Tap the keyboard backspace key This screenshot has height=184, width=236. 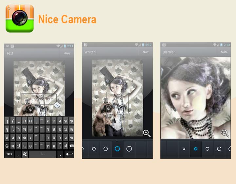(x=71, y=146)
